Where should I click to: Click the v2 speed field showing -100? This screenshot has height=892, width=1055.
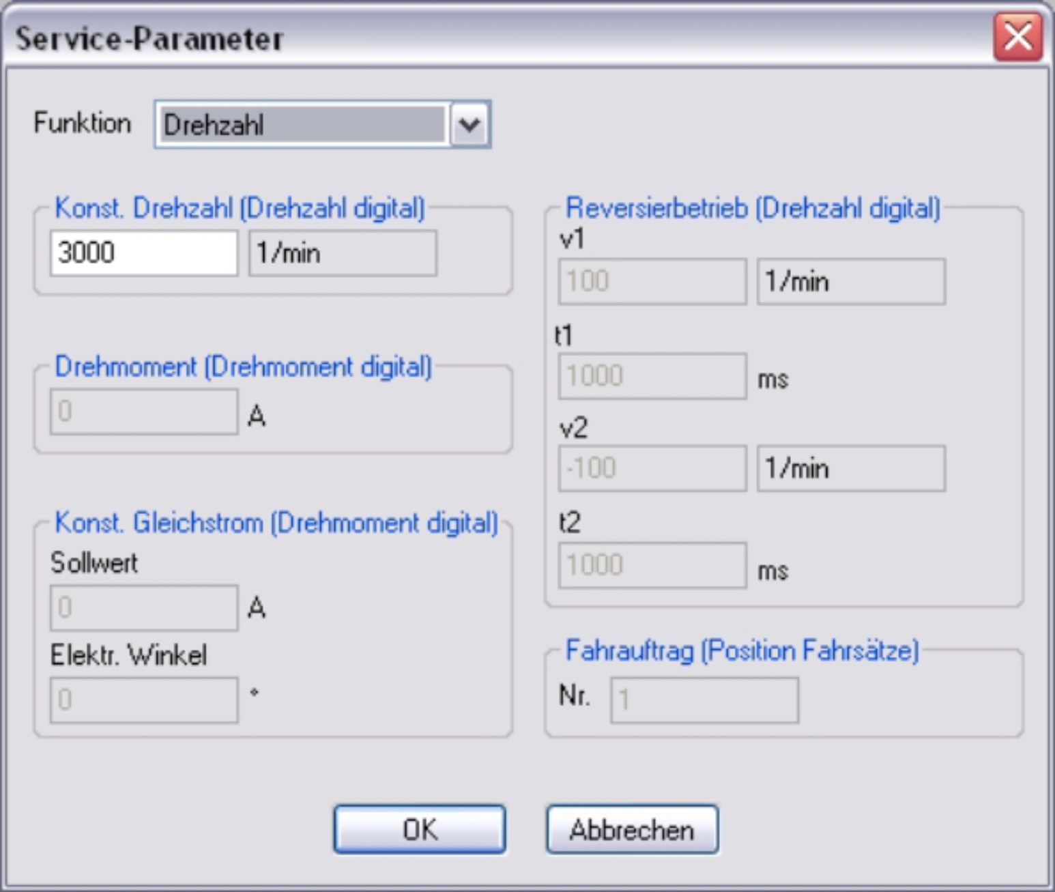[x=652, y=469]
